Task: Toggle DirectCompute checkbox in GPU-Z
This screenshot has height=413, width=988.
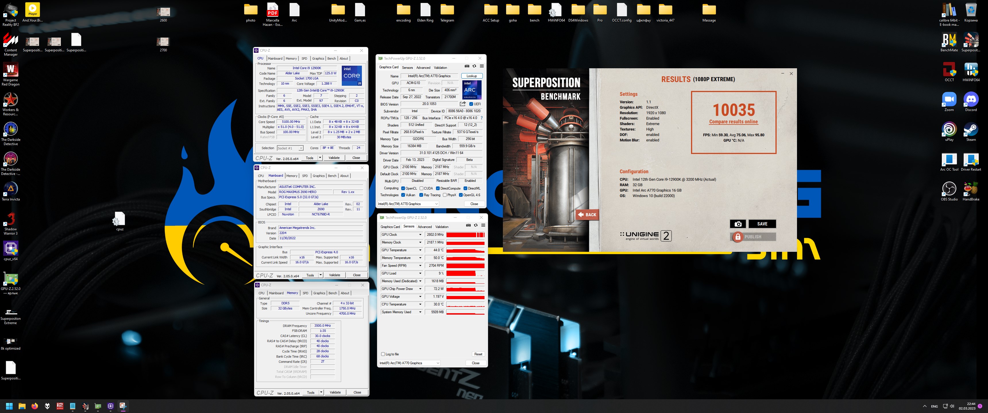Action: (438, 188)
